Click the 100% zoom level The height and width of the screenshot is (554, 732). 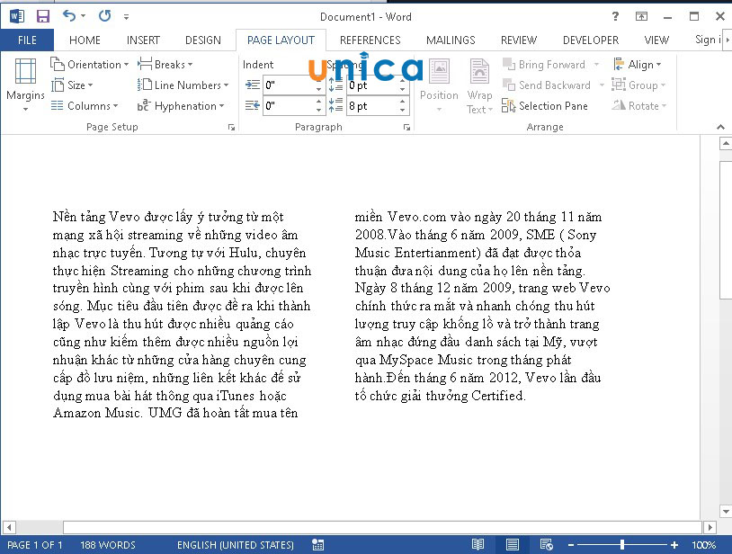click(703, 545)
